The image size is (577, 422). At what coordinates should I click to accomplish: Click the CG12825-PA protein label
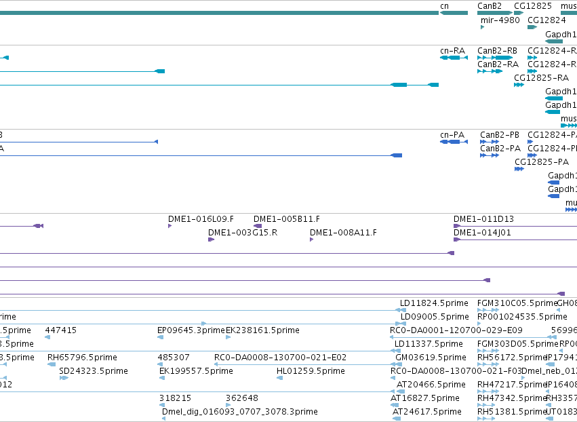[542, 162]
